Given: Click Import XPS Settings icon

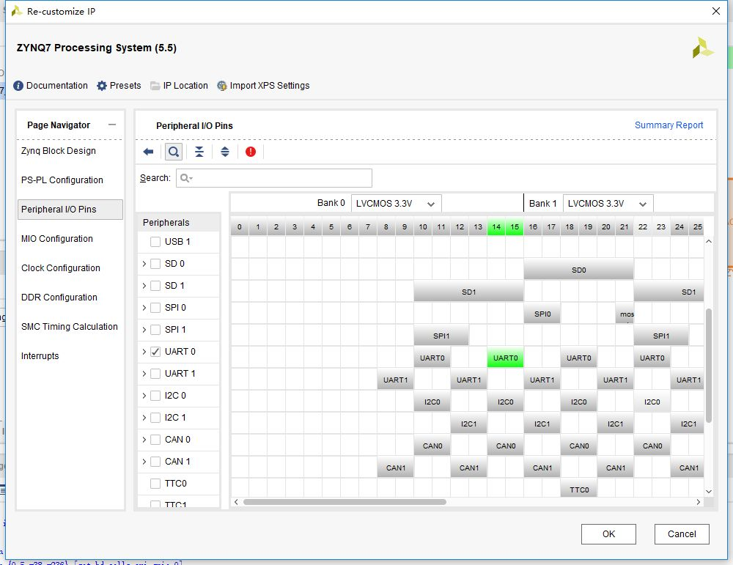Looking at the screenshot, I should [x=222, y=86].
